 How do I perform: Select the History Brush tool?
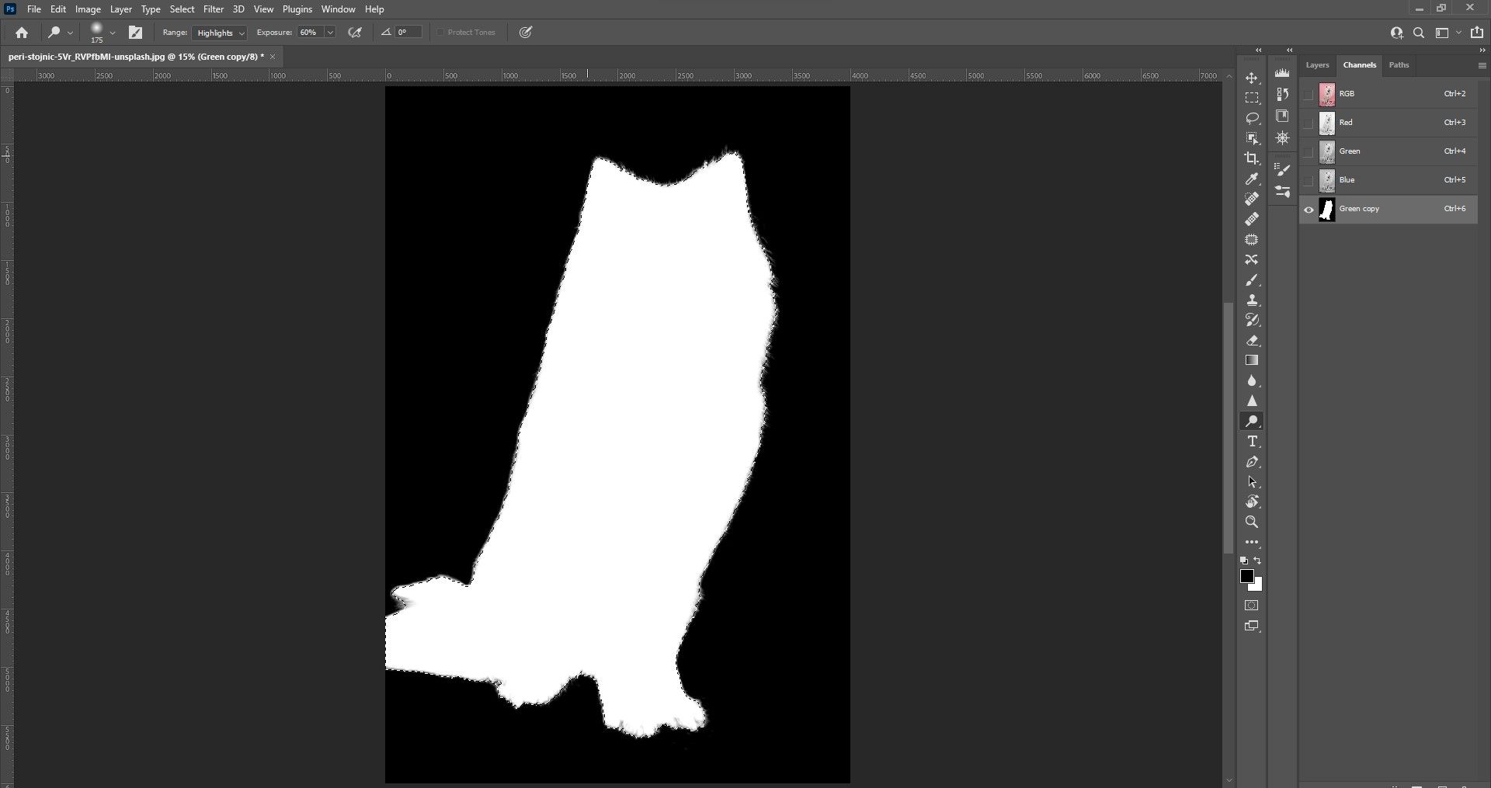pyautogui.click(x=1252, y=320)
